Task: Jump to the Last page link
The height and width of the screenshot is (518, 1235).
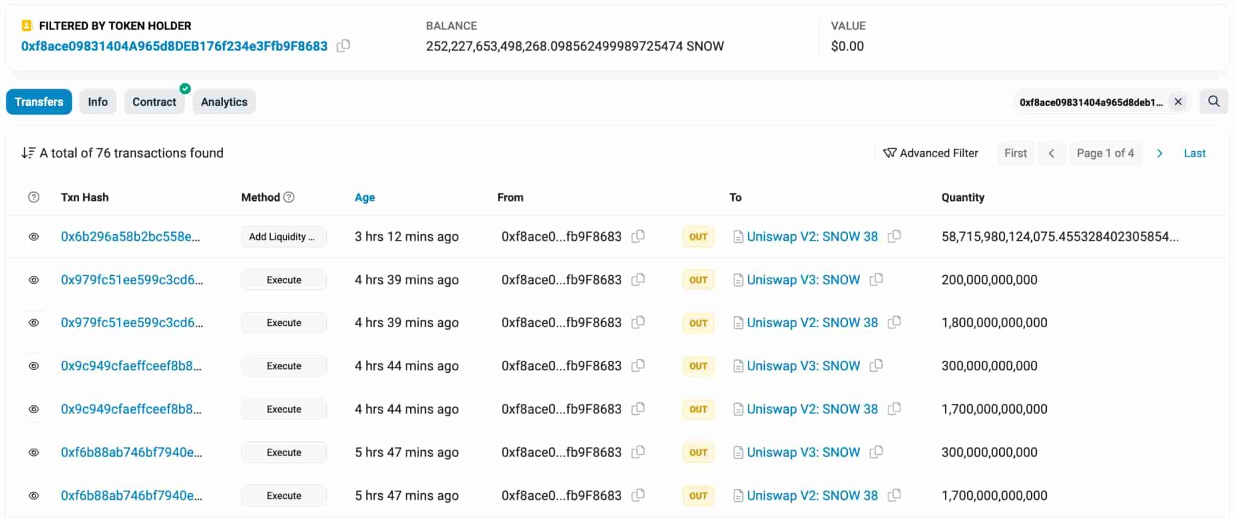Action: click(x=1194, y=153)
